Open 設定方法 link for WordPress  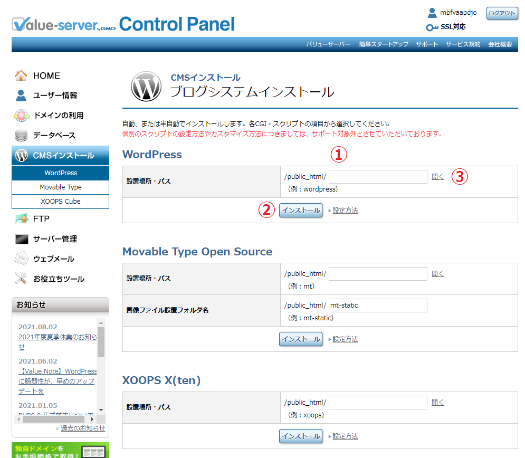[345, 211]
